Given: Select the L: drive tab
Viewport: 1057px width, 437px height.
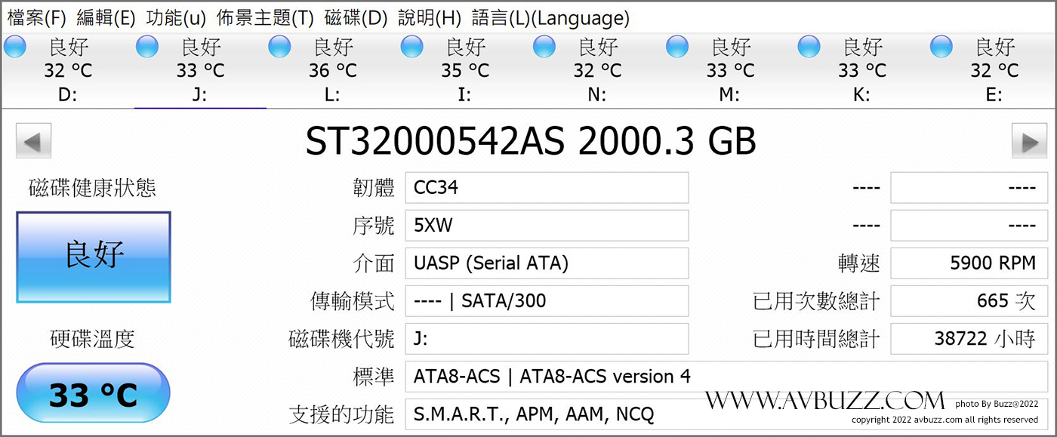Looking at the screenshot, I should pyautogui.click(x=333, y=70).
